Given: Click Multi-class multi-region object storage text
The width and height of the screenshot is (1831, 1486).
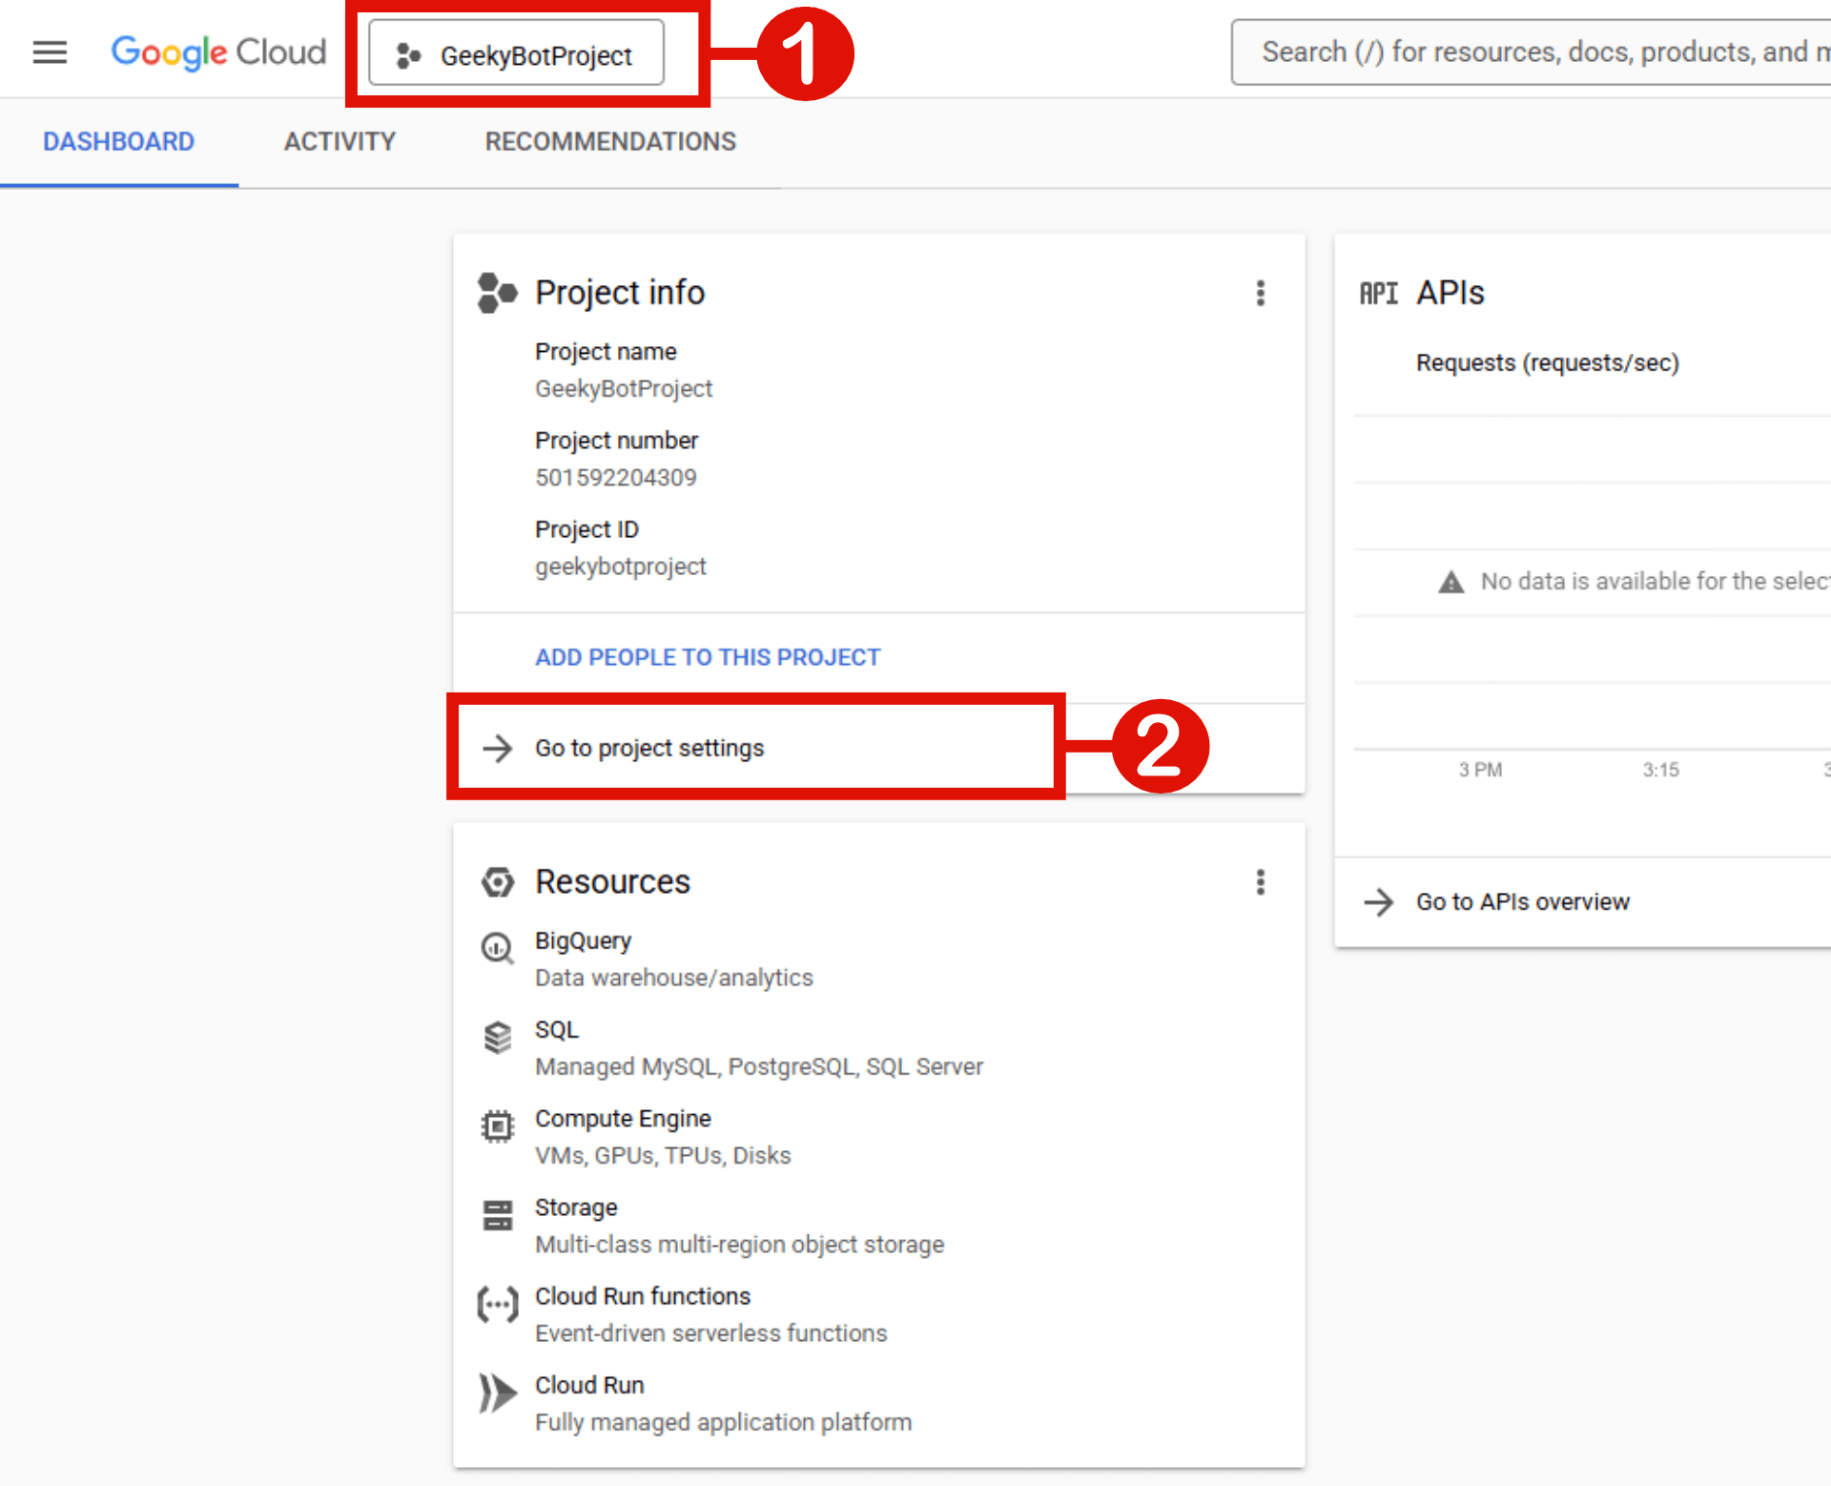Looking at the screenshot, I should click(739, 1245).
